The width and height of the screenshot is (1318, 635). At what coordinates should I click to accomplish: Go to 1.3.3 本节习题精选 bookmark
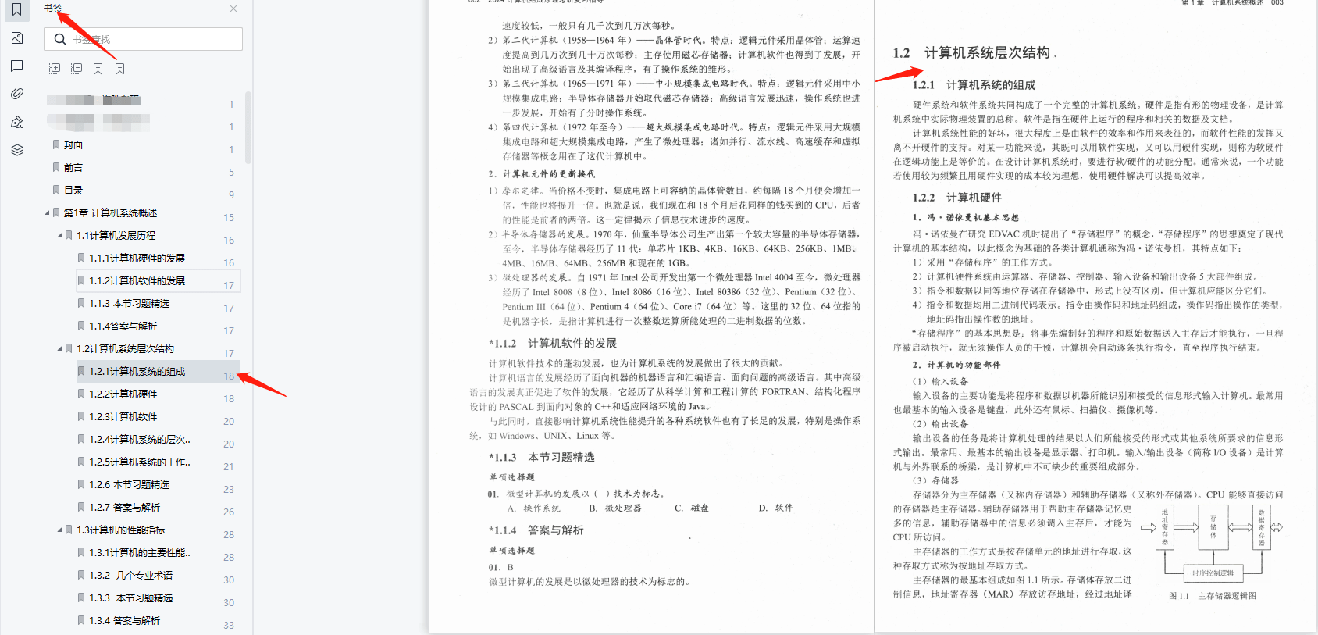[130, 598]
